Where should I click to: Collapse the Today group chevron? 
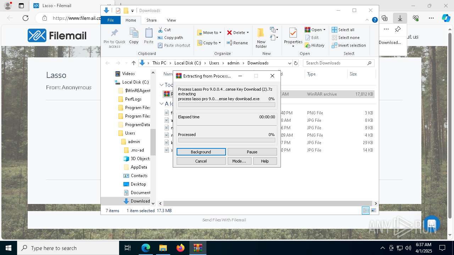(161, 85)
